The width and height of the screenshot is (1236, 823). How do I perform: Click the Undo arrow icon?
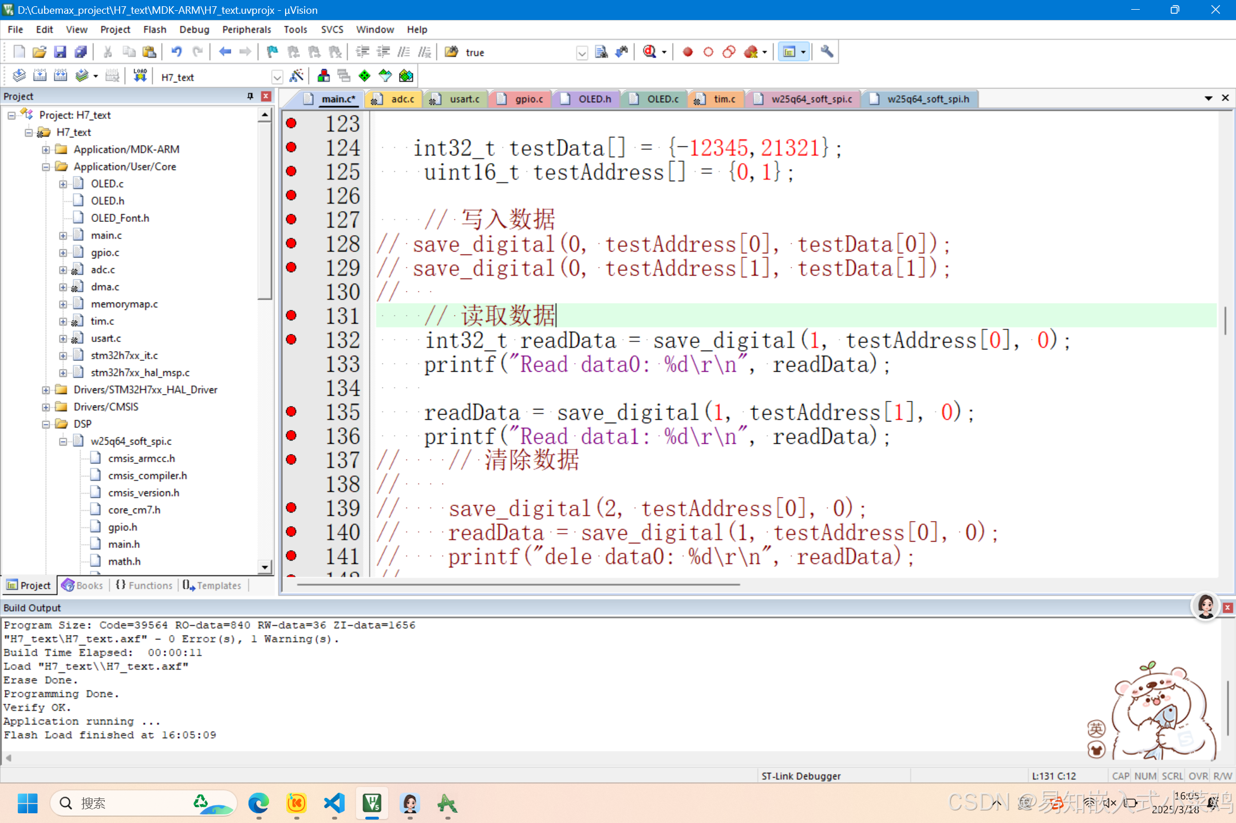click(176, 52)
